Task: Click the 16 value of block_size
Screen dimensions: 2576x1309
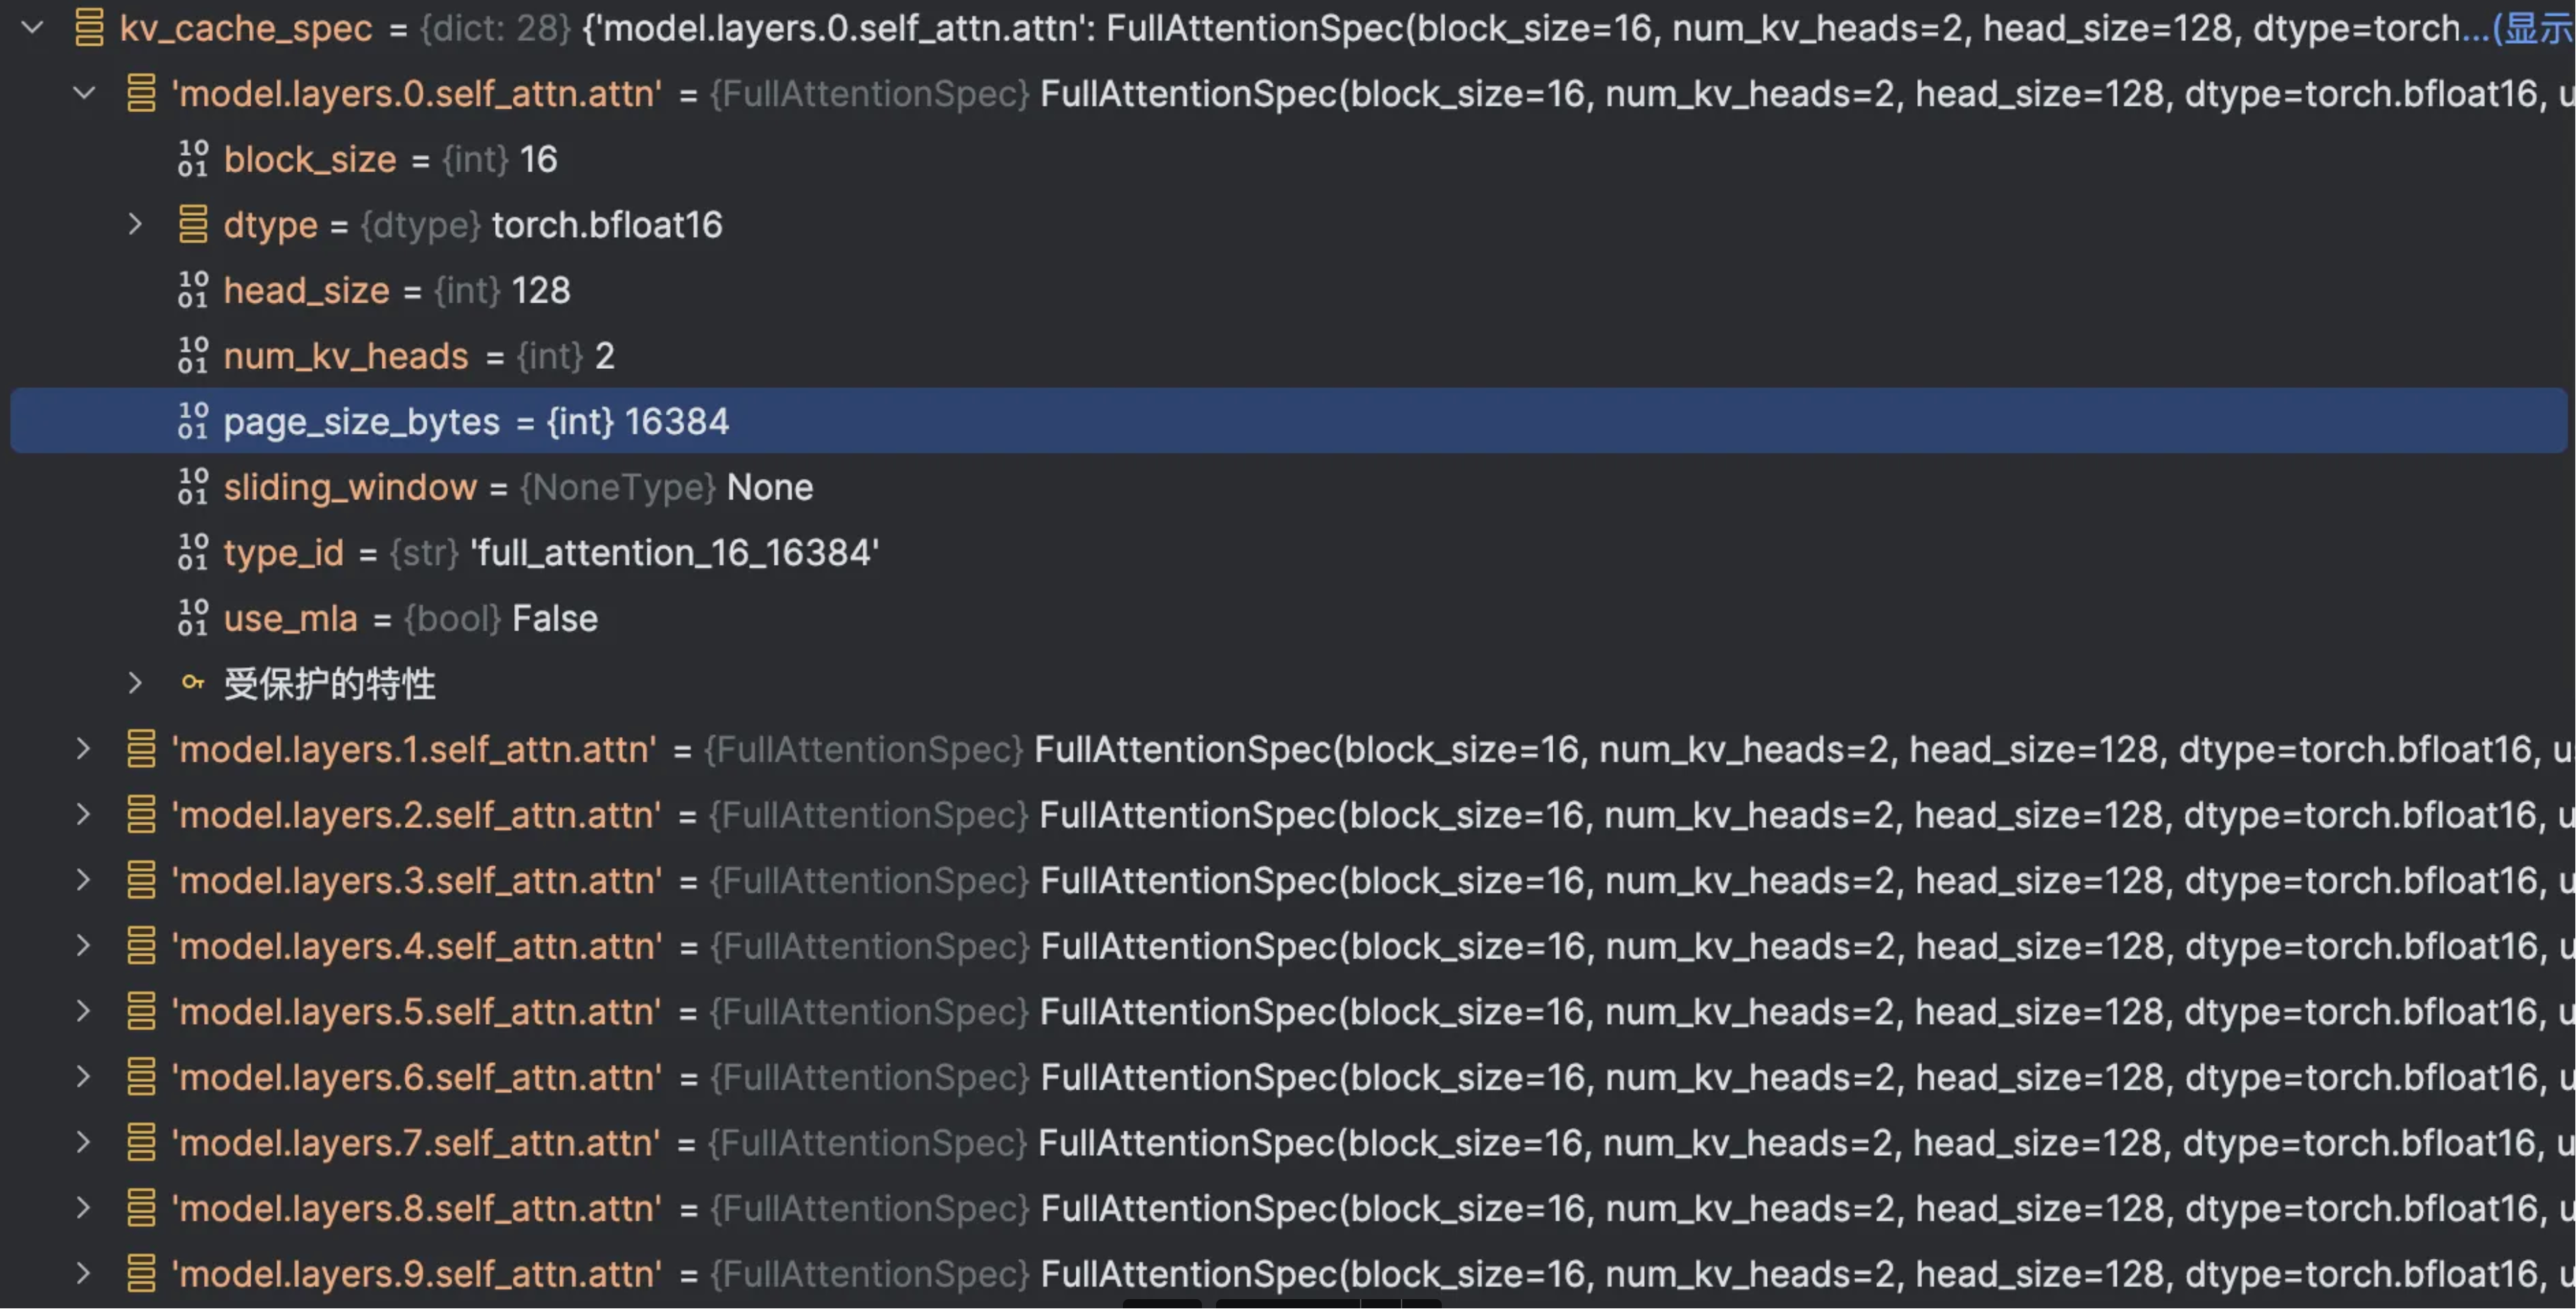Action: (538, 160)
